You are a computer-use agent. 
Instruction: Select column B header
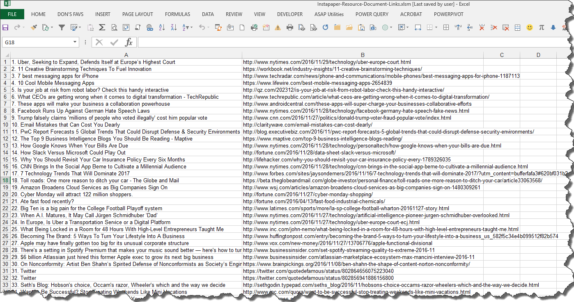pos(363,55)
